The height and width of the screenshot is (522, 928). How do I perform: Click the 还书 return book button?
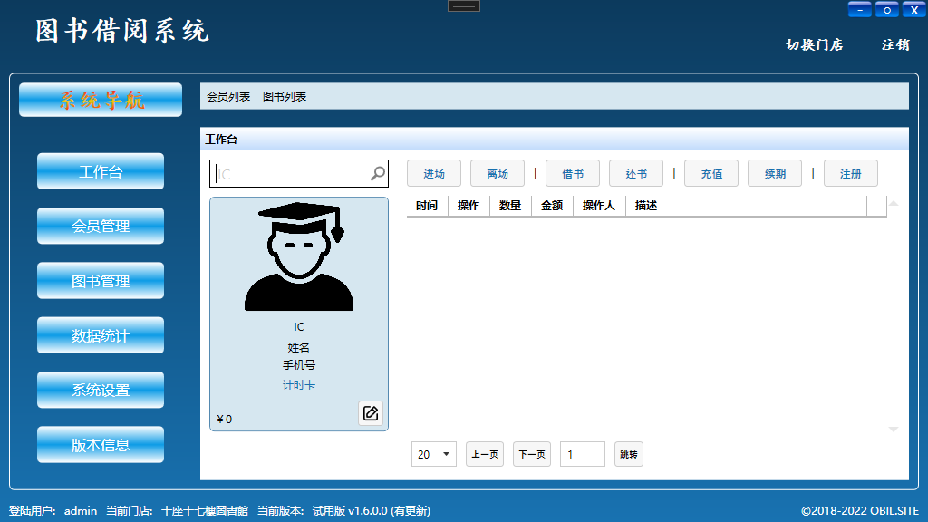pos(635,172)
